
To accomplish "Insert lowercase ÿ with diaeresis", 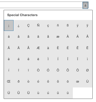I will [x=87, y=25].
